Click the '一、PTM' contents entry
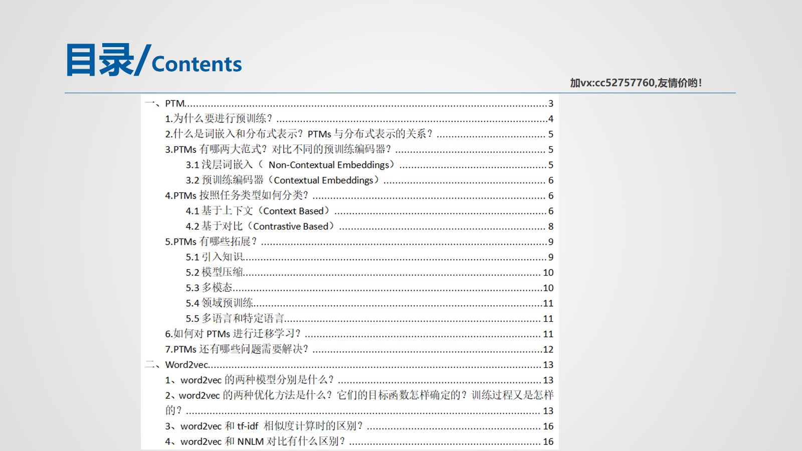The height and width of the screenshot is (451, 802). (x=349, y=103)
